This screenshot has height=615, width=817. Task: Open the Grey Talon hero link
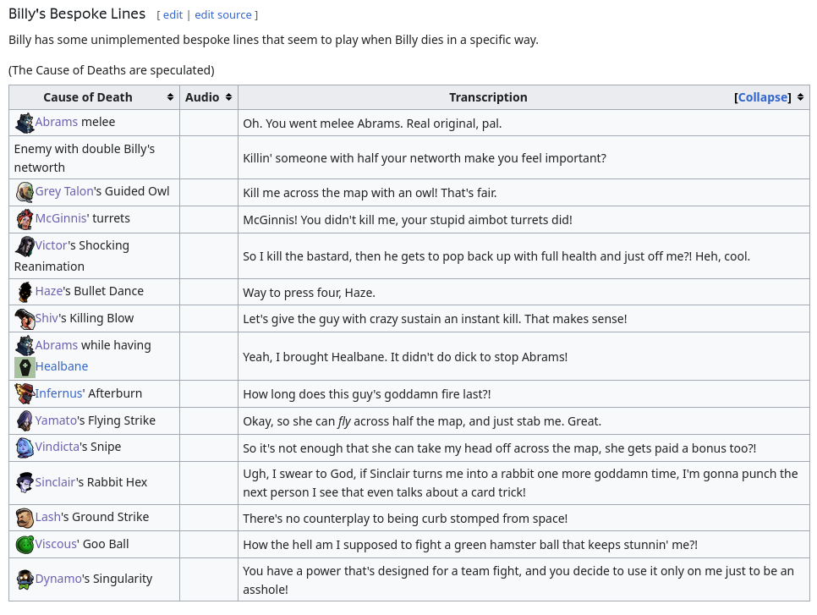(64, 191)
